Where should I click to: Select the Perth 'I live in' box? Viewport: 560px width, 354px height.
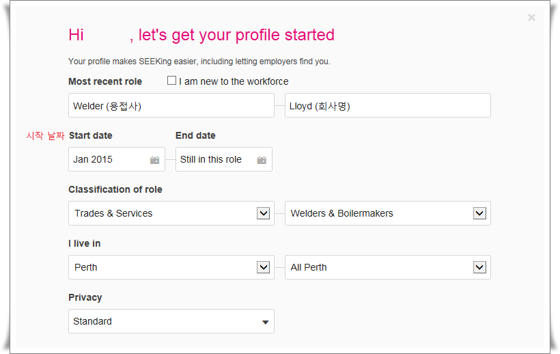(x=171, y=267)
